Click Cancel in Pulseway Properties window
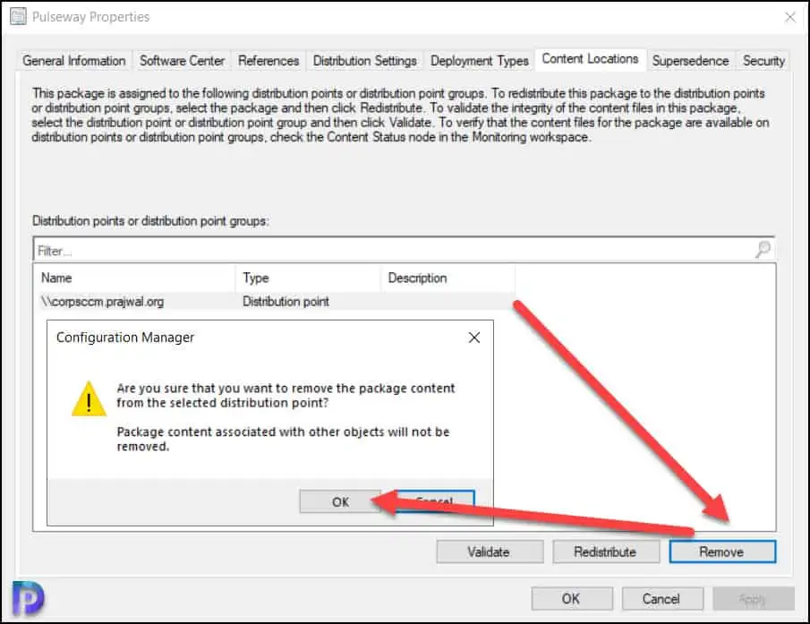This screenshot has height=624, width=810. click(x=661, y=599)
